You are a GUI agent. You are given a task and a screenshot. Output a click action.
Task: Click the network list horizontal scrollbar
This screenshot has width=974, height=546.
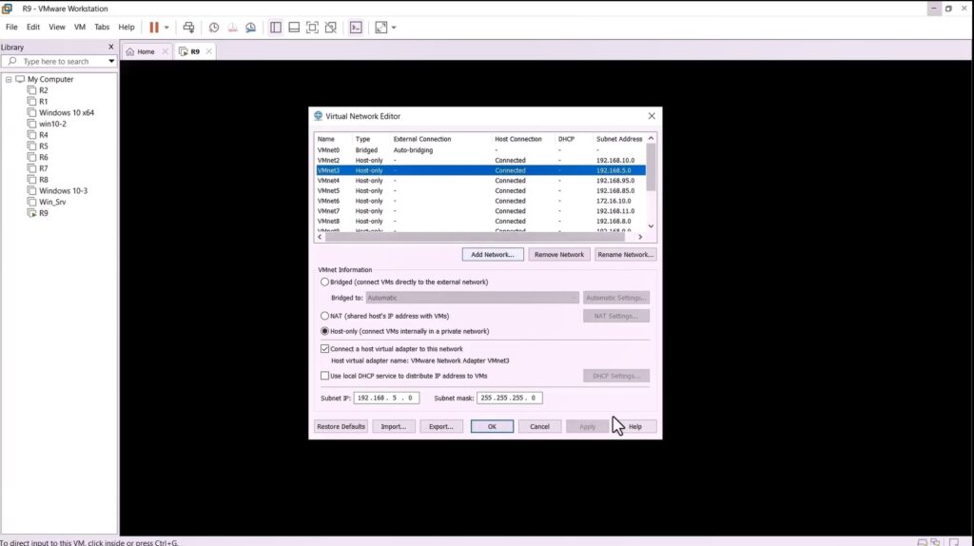[479, 237]
